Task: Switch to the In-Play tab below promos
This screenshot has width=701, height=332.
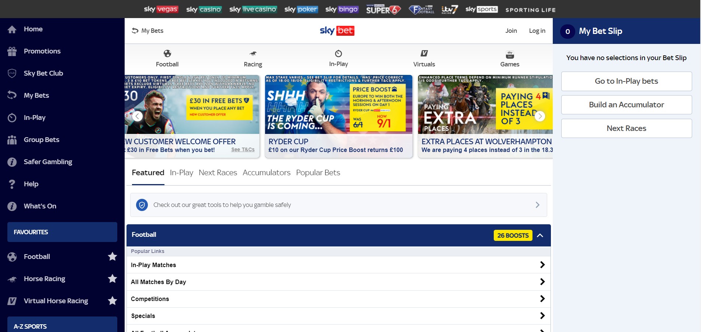Action: click(x=181, y=173)
